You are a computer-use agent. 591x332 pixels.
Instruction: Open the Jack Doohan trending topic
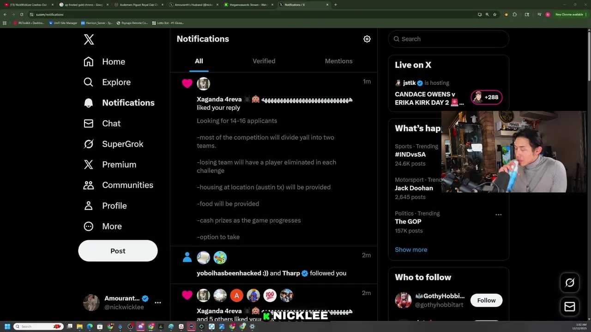pos(414,188)
